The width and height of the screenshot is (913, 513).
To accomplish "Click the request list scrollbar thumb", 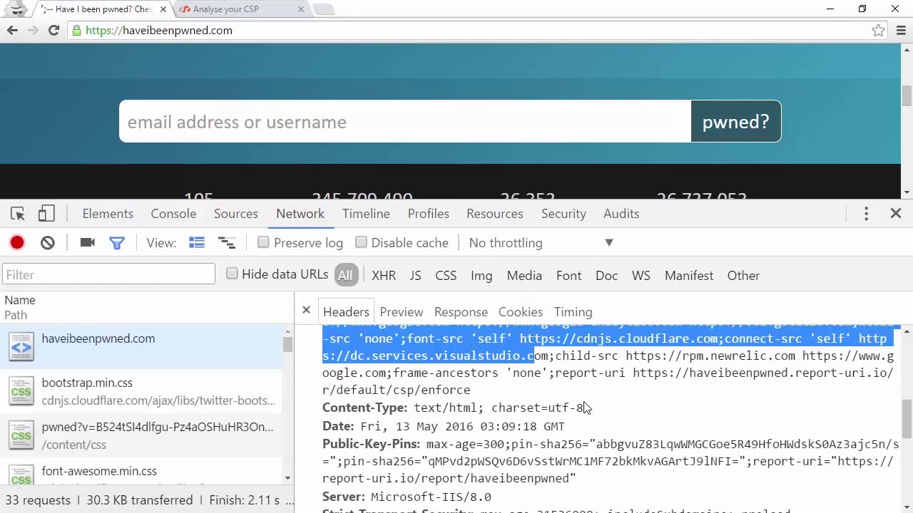I will [x=287, y=345].
